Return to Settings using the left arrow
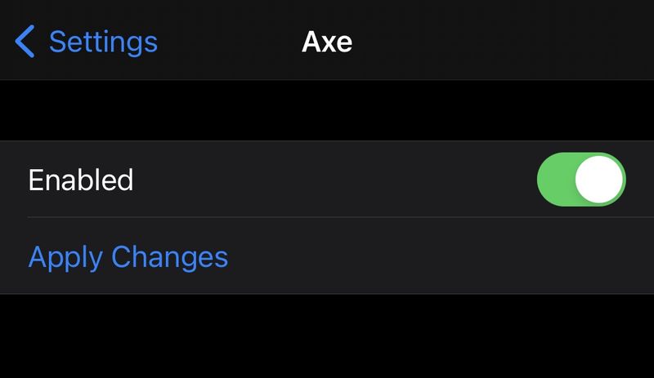 (25, 42)
